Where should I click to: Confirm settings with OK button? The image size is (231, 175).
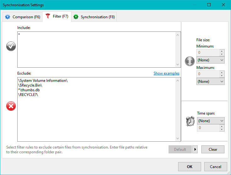[189, 167]
